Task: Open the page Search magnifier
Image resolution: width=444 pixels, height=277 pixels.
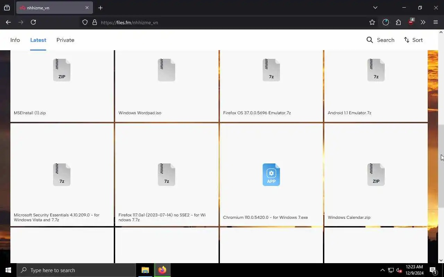Action: coord(370,40)
